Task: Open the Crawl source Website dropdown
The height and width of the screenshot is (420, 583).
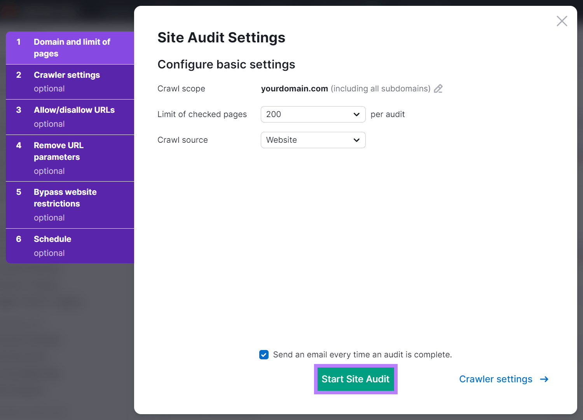Action: point(313,140)
